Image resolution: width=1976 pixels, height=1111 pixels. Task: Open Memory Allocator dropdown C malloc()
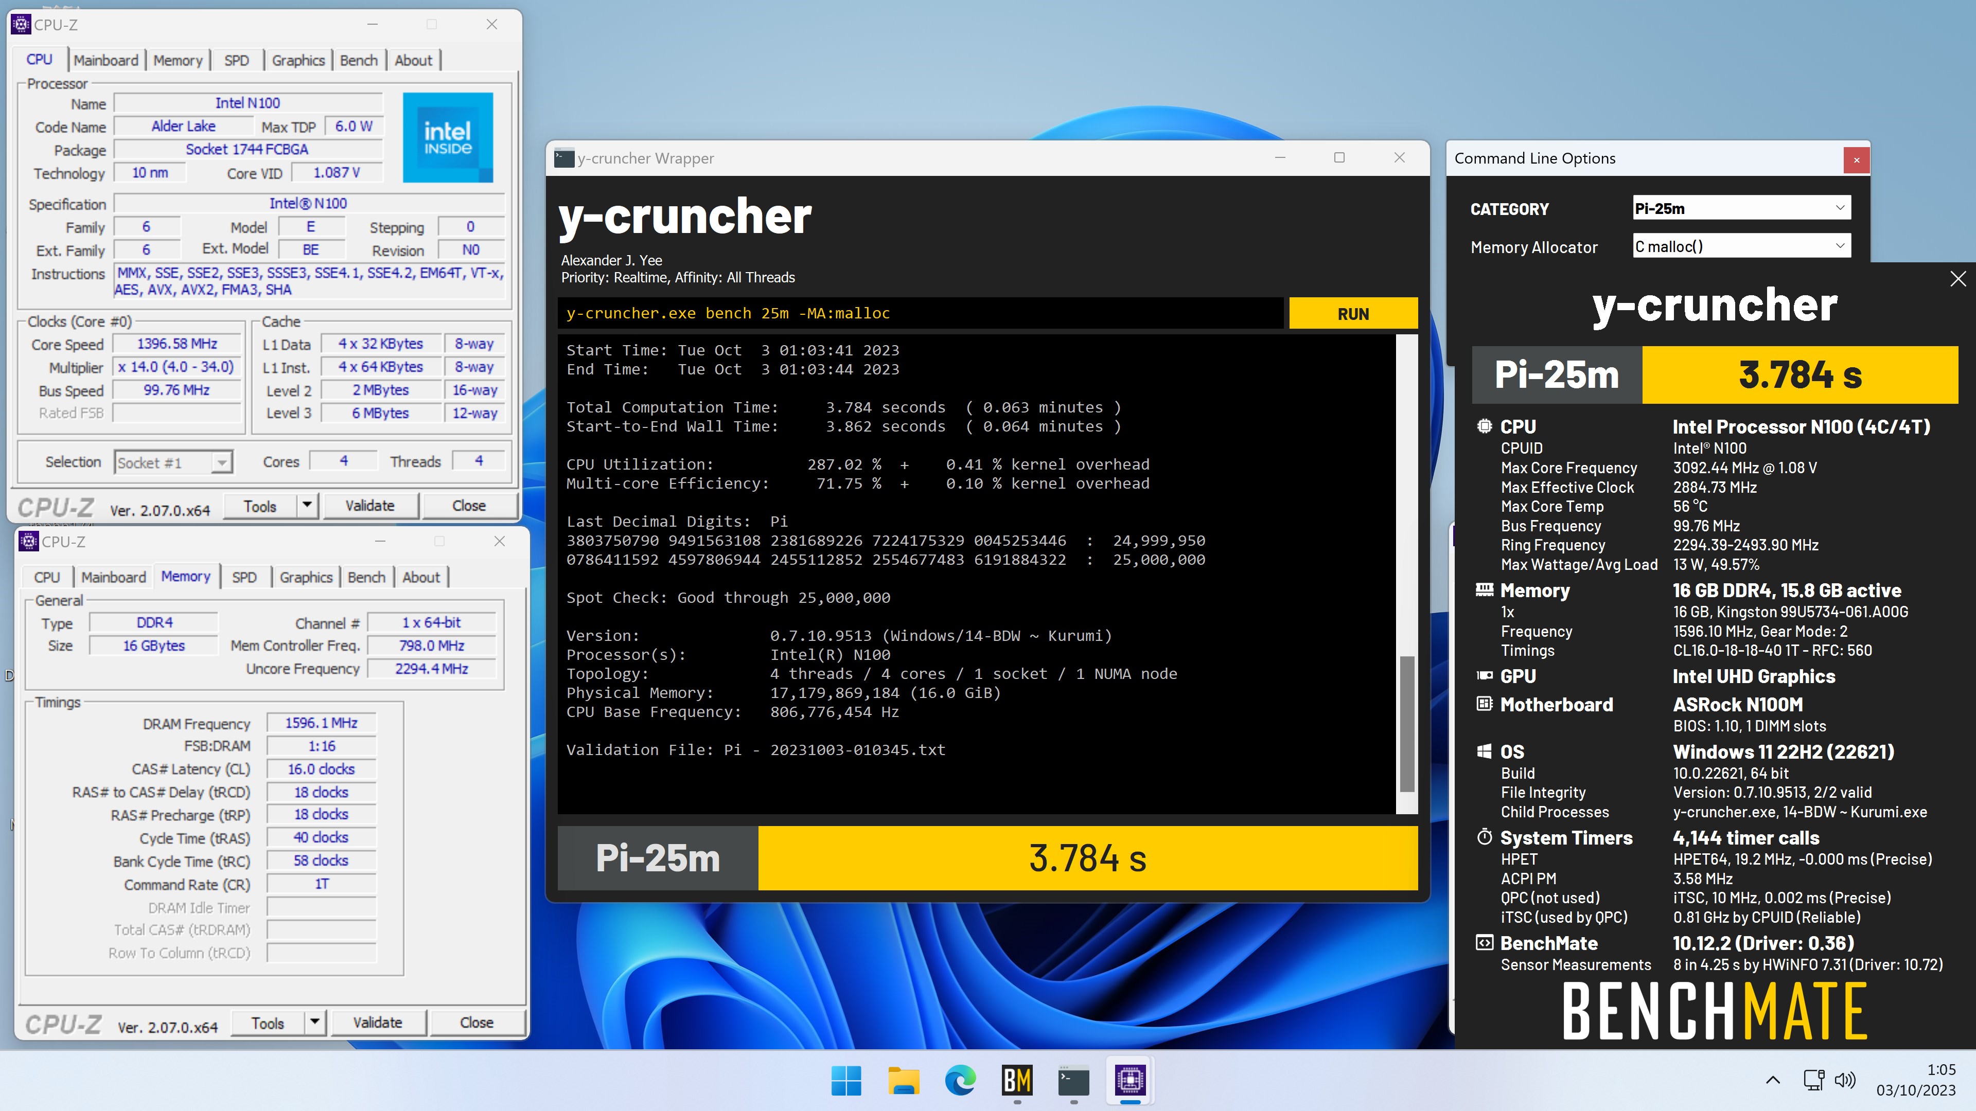coord(1741,246)
